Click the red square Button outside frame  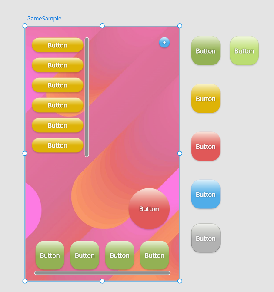[206, 146]
